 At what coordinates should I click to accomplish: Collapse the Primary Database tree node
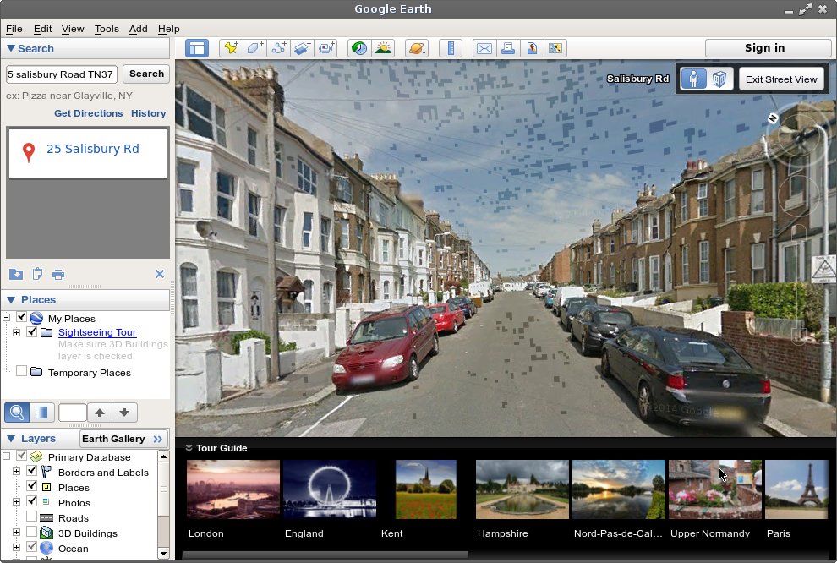click(x=7, y=456)
